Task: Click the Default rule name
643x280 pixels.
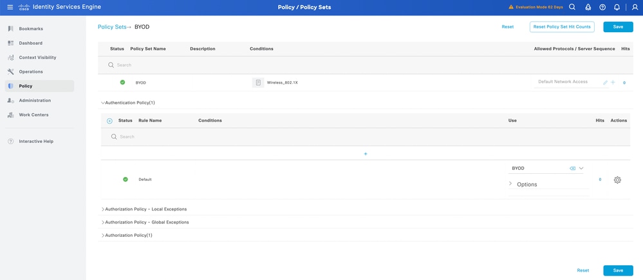Action: pos(145,180)
